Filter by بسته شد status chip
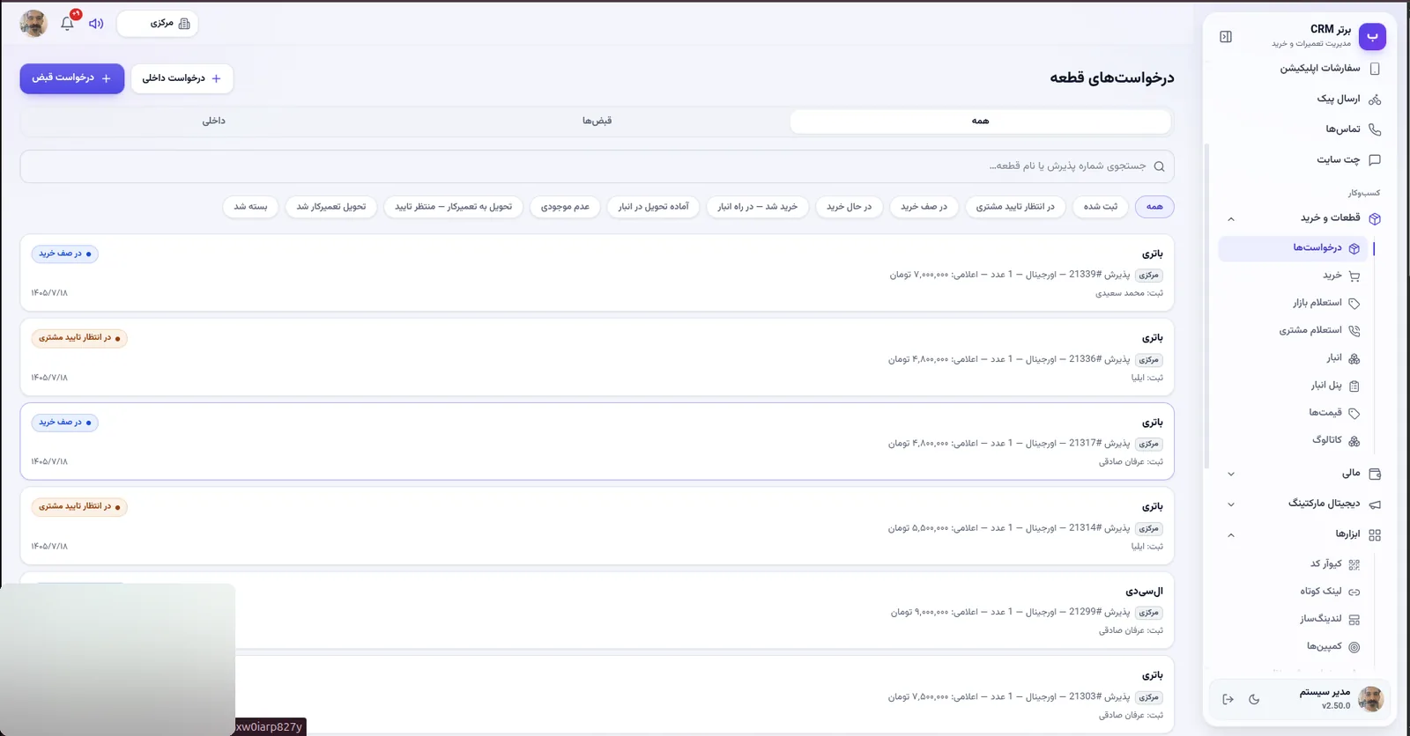Screen dimensions: 1410x736 tap(250, 207)
